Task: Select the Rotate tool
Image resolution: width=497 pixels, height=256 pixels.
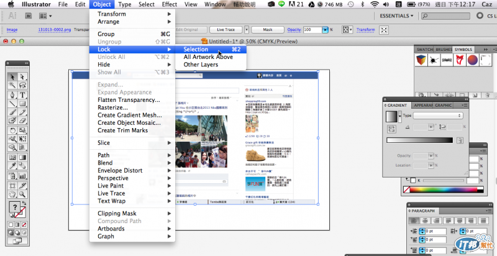Action: coord(12,130)
